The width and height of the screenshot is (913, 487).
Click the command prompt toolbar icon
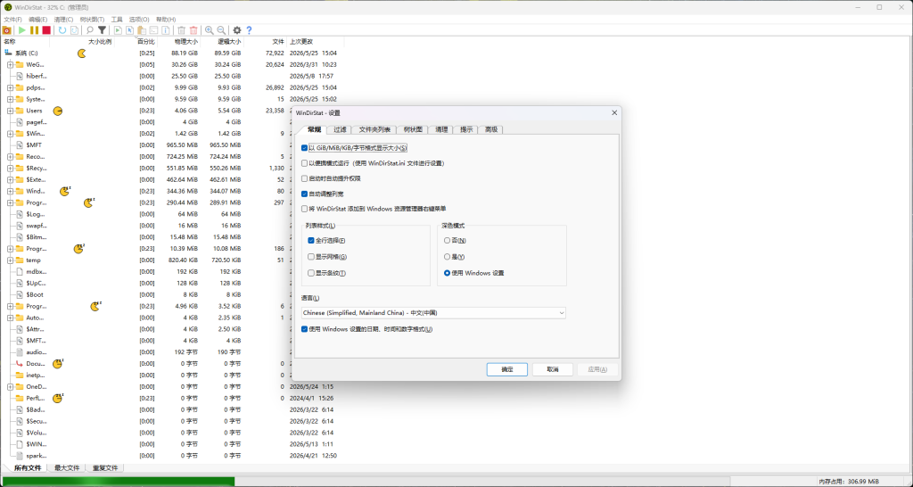(153, 30)
